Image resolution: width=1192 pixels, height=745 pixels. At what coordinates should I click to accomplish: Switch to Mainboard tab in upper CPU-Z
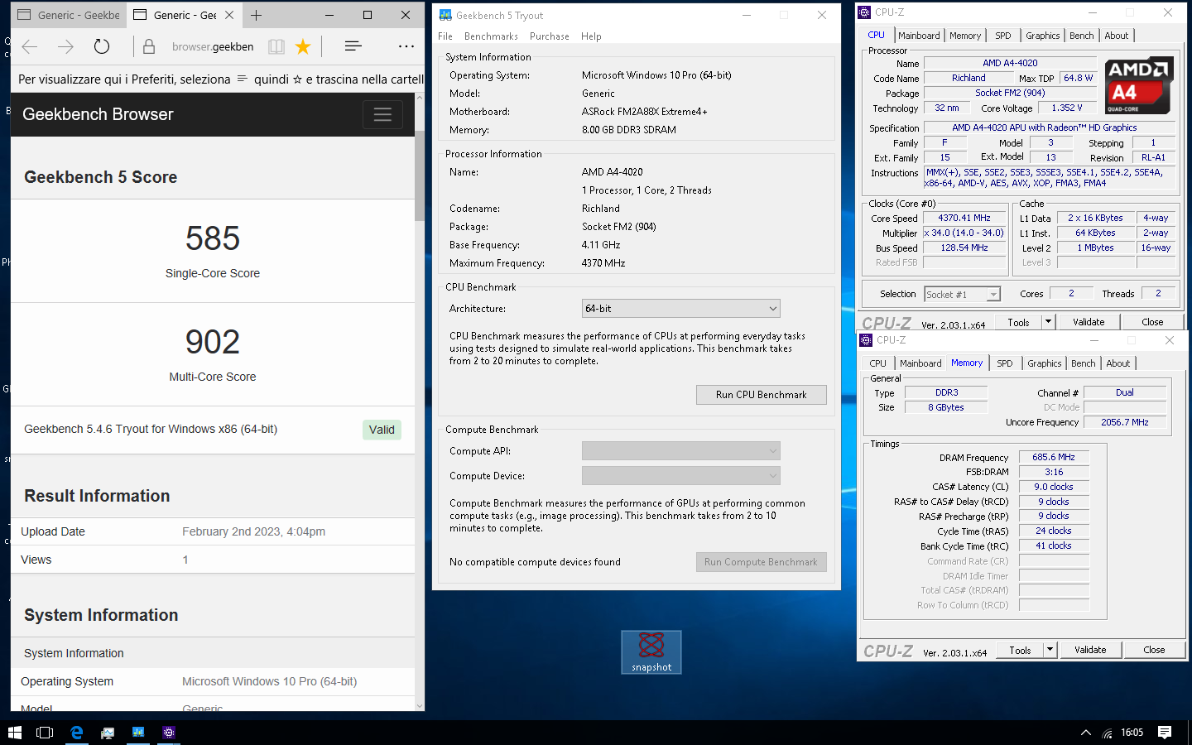coord(919,36)
